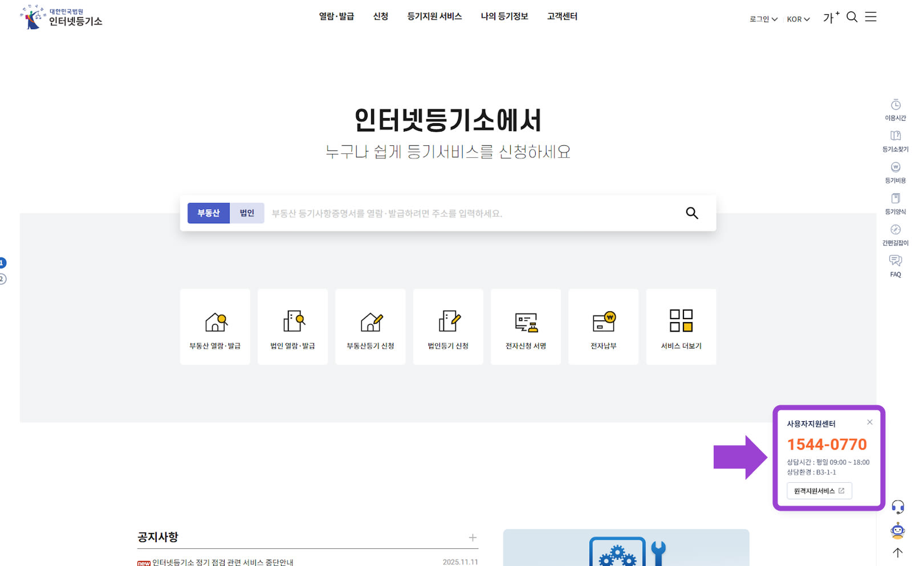
Task: Click the 원격지원서비스 button
Action: tap(819, 490)
